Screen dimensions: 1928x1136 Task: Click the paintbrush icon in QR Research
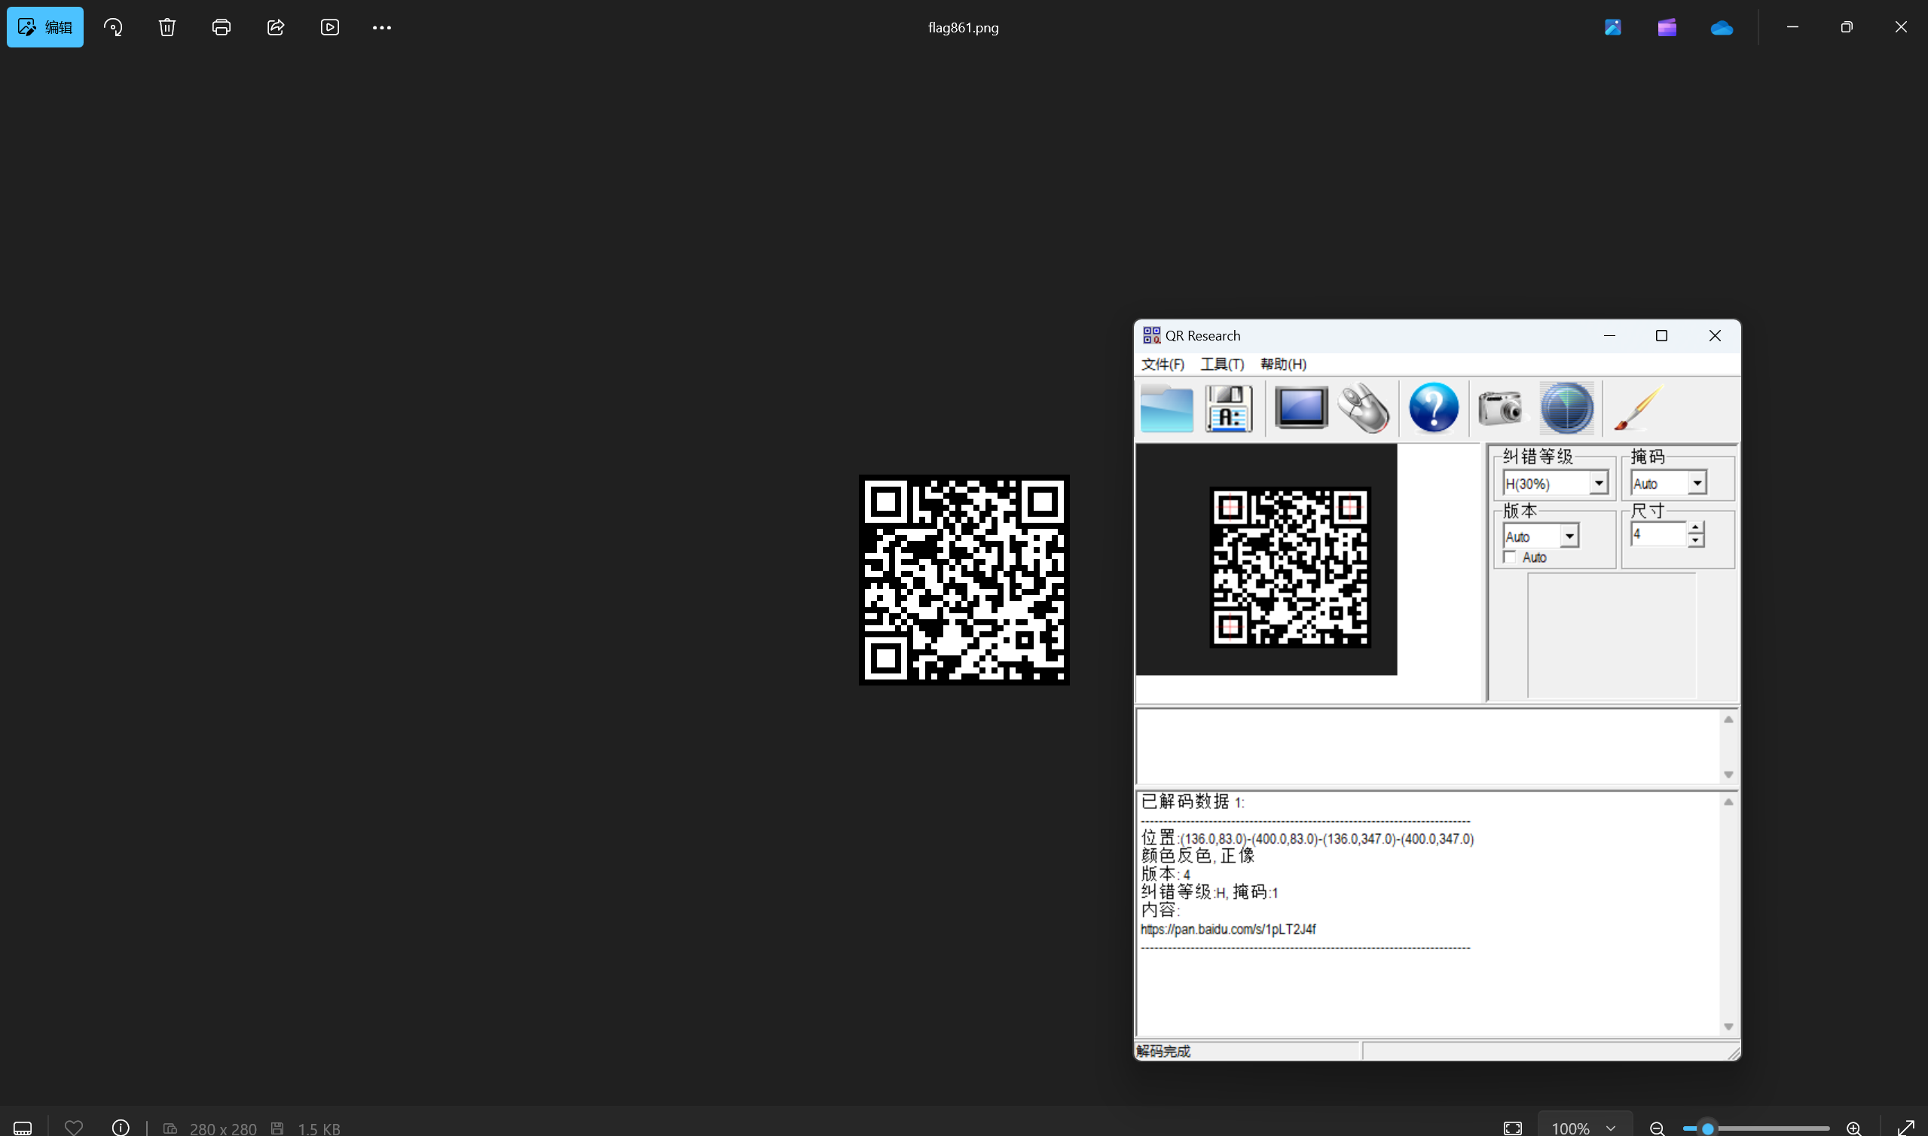(1637, 408)
